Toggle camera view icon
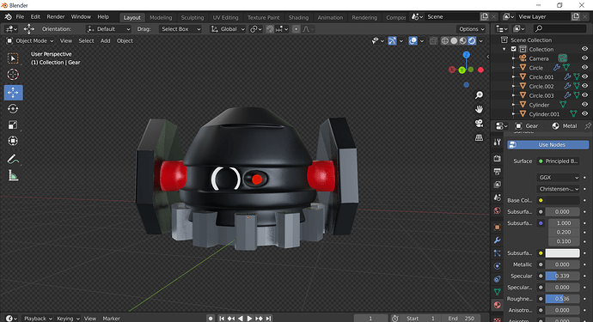Image resolution: width=593 pixels, height=322 pixels. tap(479, 124)
